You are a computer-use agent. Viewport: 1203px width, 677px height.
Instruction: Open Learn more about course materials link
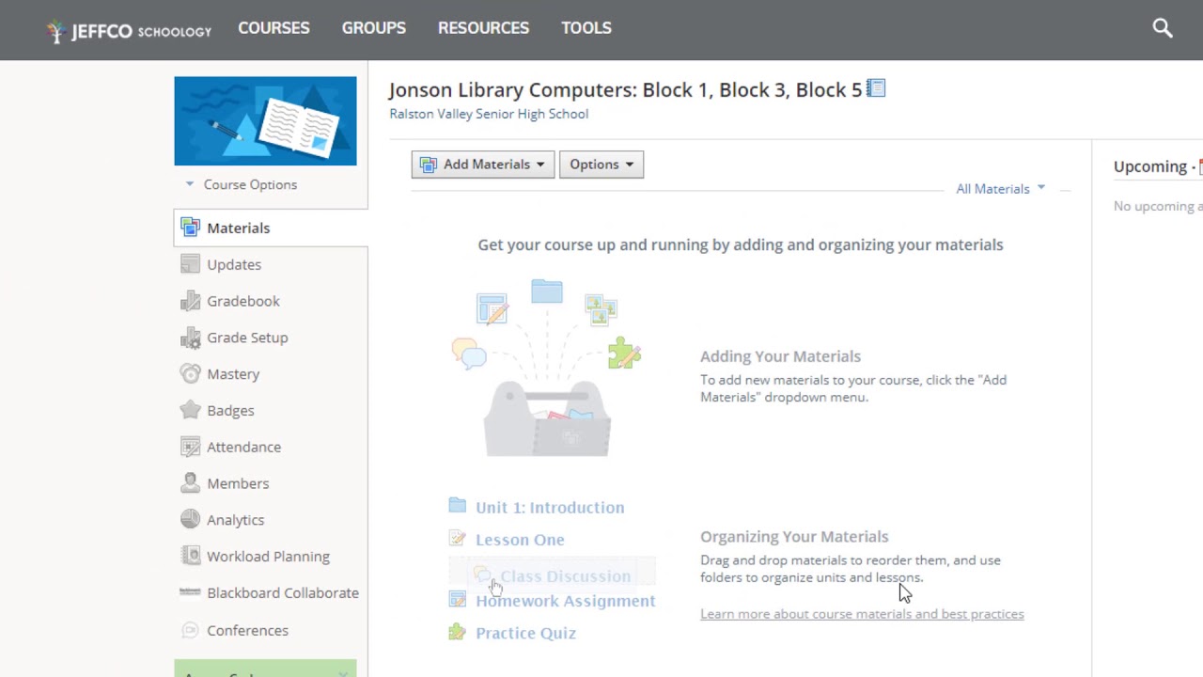click(862, 614)
